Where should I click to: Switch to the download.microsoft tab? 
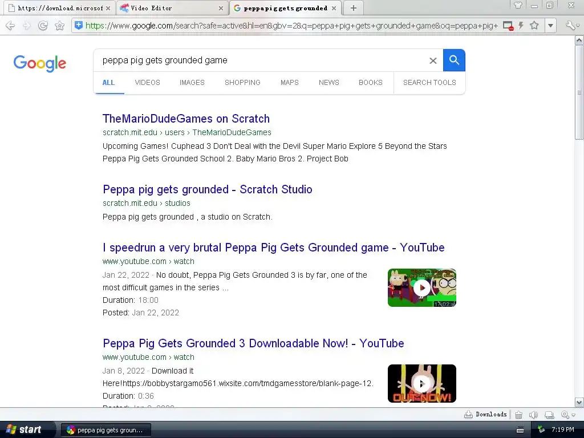(59, 8)
